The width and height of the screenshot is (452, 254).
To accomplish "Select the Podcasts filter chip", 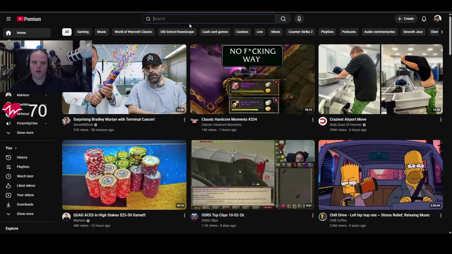I will [x=349, y=32].
